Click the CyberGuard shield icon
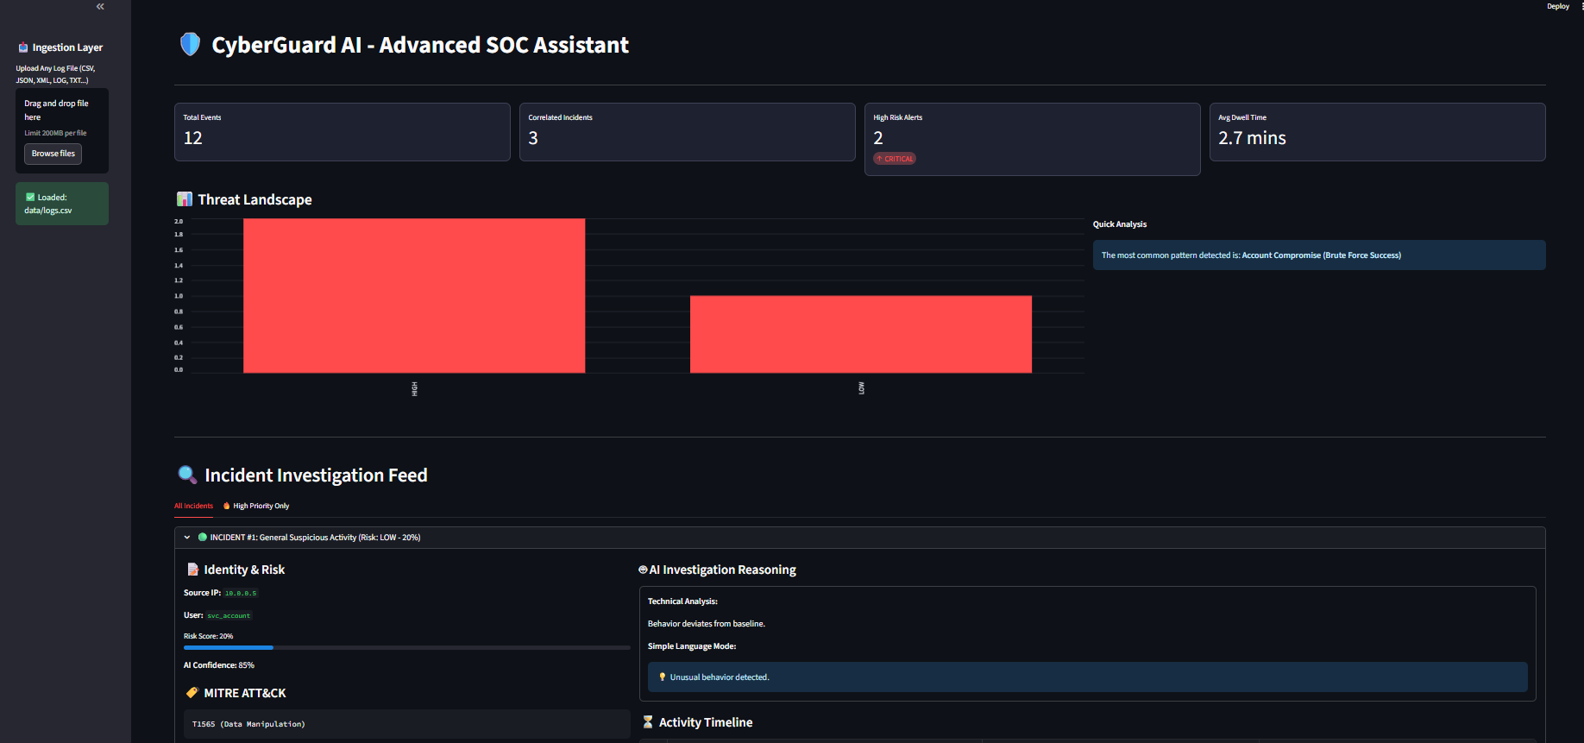The image size is (1584, 743). pyautogui.click(x=190, y=44)
